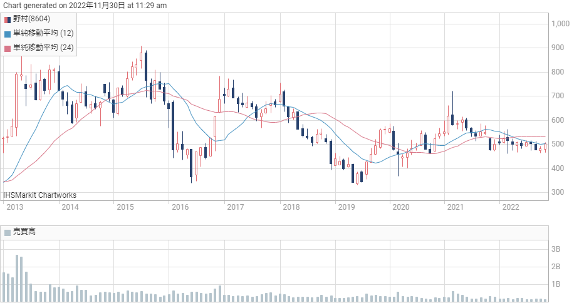Click the 3B volume axis label
Image resolution: width=584 pixels, height=303 pixels.
point(556,249)
